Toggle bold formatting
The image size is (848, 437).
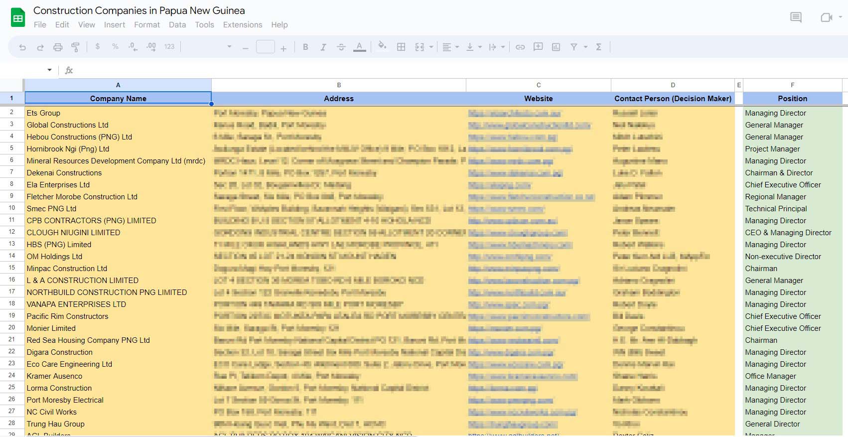(x=305, y=47)
